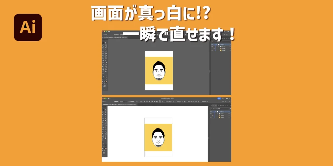Screen dimensions: 333x166
Task: Toggle <グル...> group visibility in lower Layers panel
Action: [x=211, y=113]
